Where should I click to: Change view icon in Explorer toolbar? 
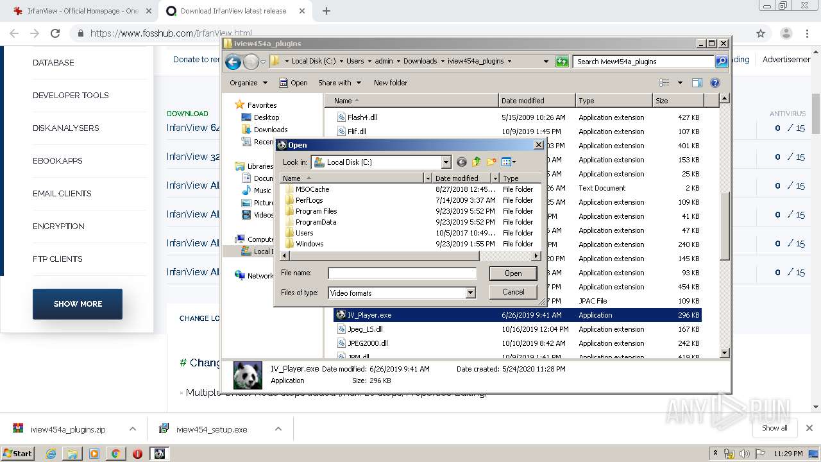tap(664, 83)
